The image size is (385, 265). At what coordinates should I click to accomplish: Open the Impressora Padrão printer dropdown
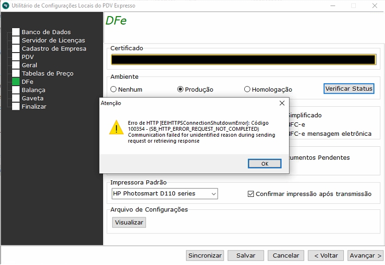click(164, 193)
